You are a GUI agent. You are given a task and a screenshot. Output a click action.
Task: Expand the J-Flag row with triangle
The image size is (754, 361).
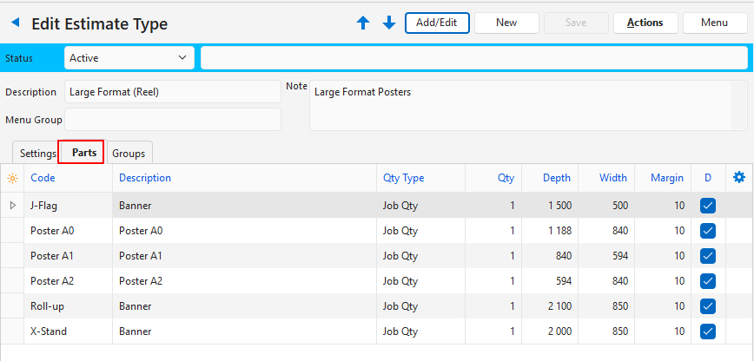coord(12,206)
